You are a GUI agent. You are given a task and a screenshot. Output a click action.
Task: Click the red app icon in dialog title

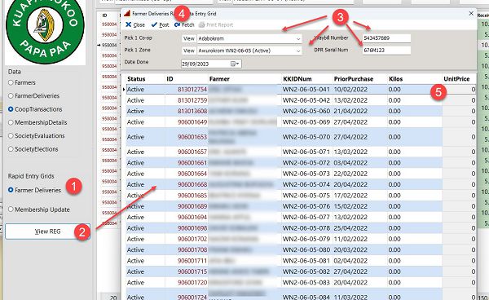[127, 13]
